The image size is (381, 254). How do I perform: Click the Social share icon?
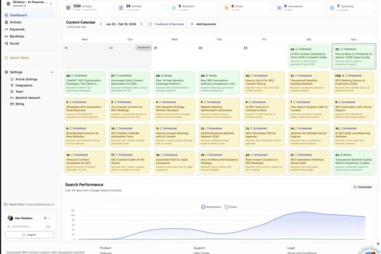tap(6, 43)
